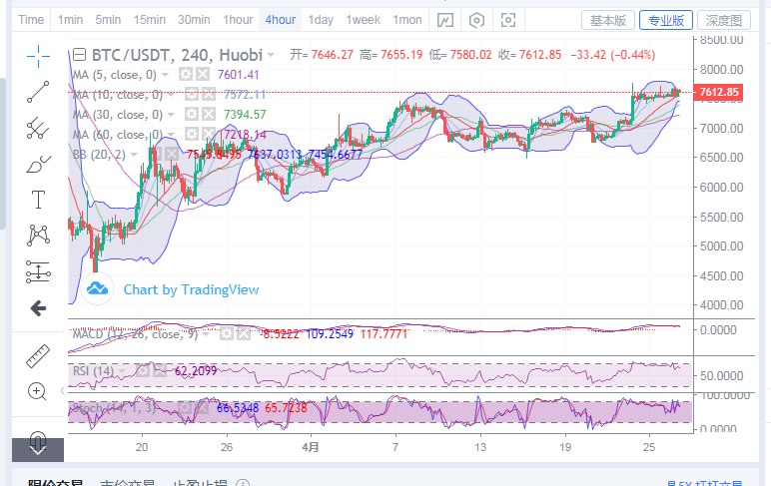The width and height of the screenshot is (771, 486).
Task: Select the XABCD pattern tool
Action: coord(38,236)
